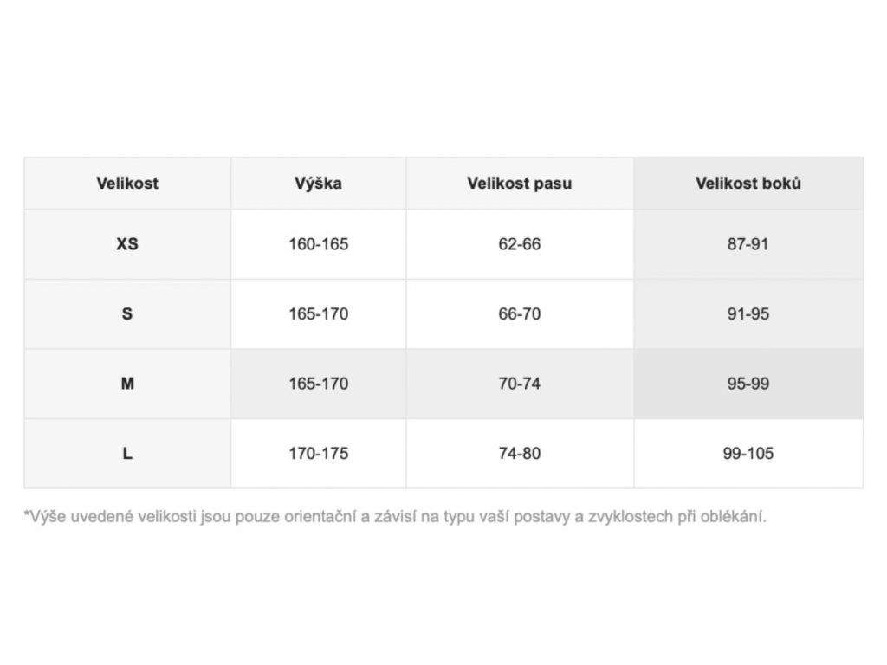Image resolution: width=887 pixels, height=665 pixels.
Task: Select the 74-80 waist size cell
Action: (x=519, y=453)
